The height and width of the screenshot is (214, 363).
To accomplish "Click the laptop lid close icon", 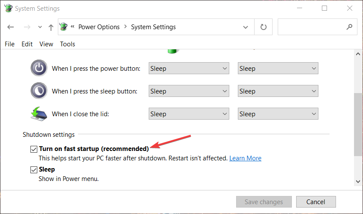I will point(39,114).
